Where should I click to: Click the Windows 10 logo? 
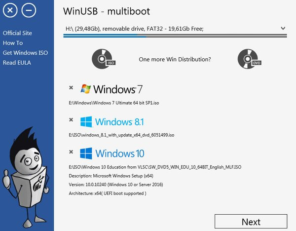click(x=112, y=153)
